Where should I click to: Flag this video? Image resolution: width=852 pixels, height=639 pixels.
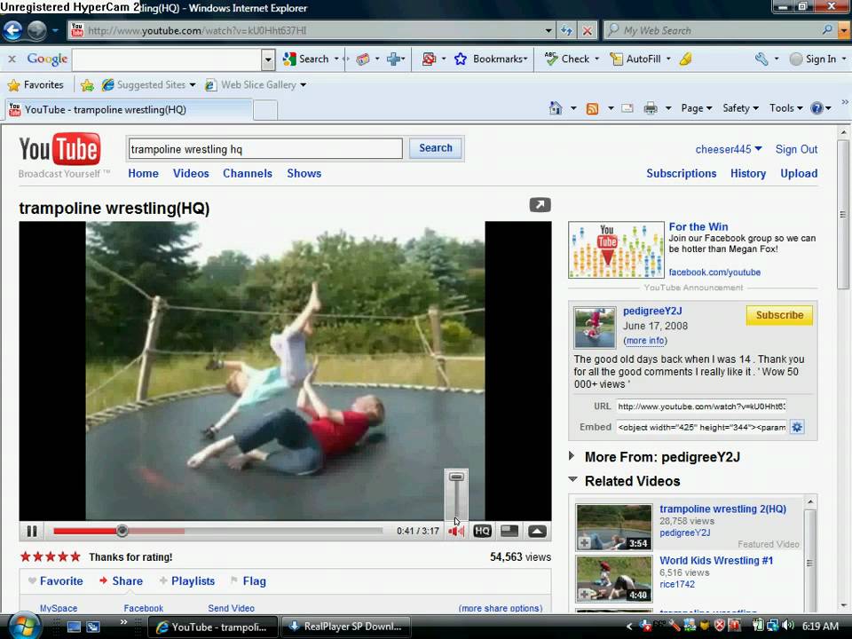248,580
